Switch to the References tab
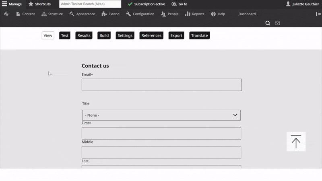This screenshot has height=181, width=322. 151,35
